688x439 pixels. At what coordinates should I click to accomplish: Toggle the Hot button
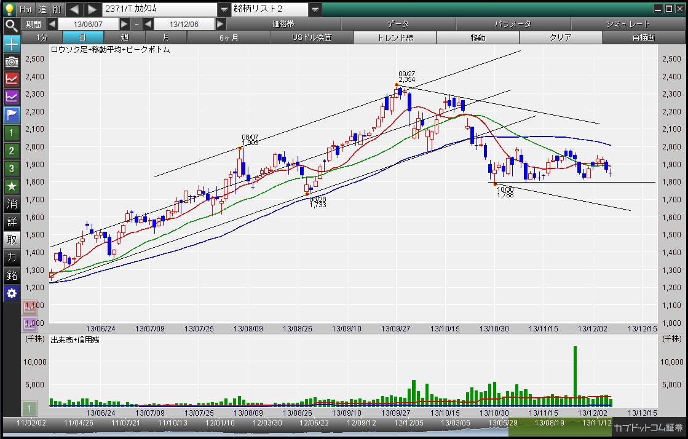click(x=25, y=9)
